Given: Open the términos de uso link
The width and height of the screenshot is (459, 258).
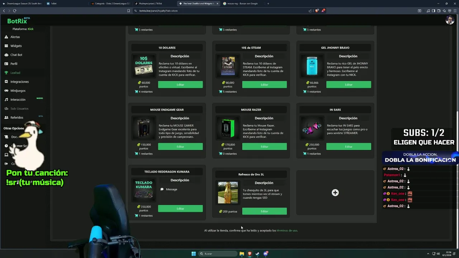Looking at the screenshot, I should click(x=287, y=230).
